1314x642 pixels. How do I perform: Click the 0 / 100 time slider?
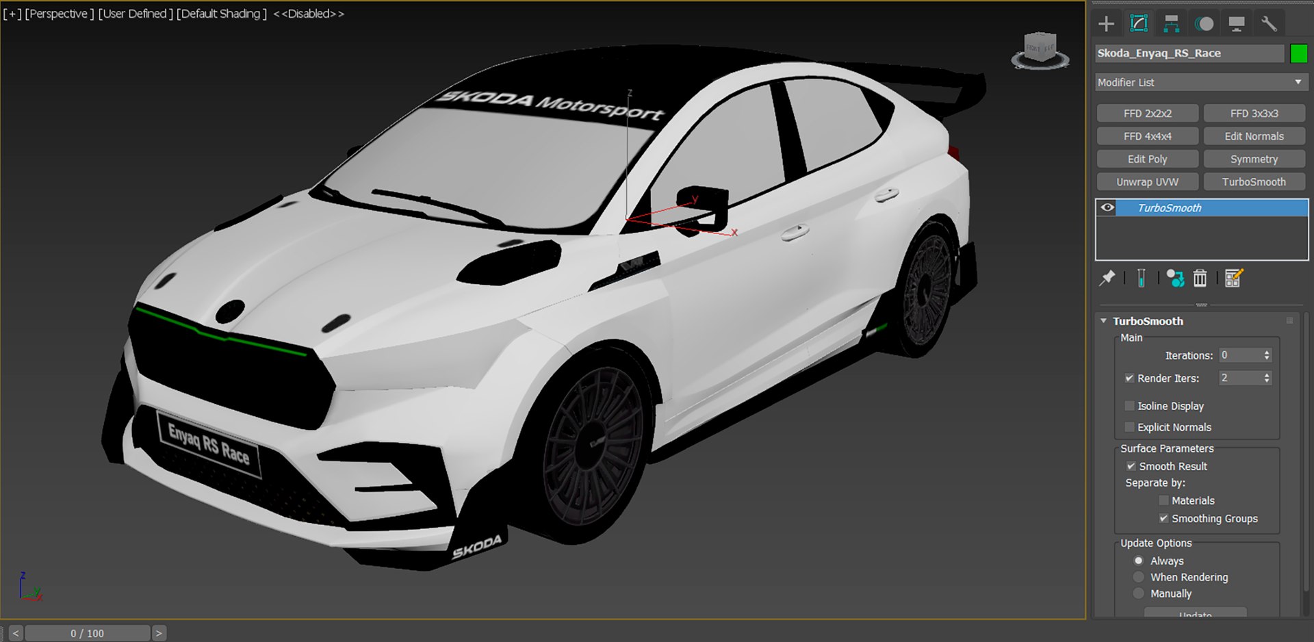point(88,633)
